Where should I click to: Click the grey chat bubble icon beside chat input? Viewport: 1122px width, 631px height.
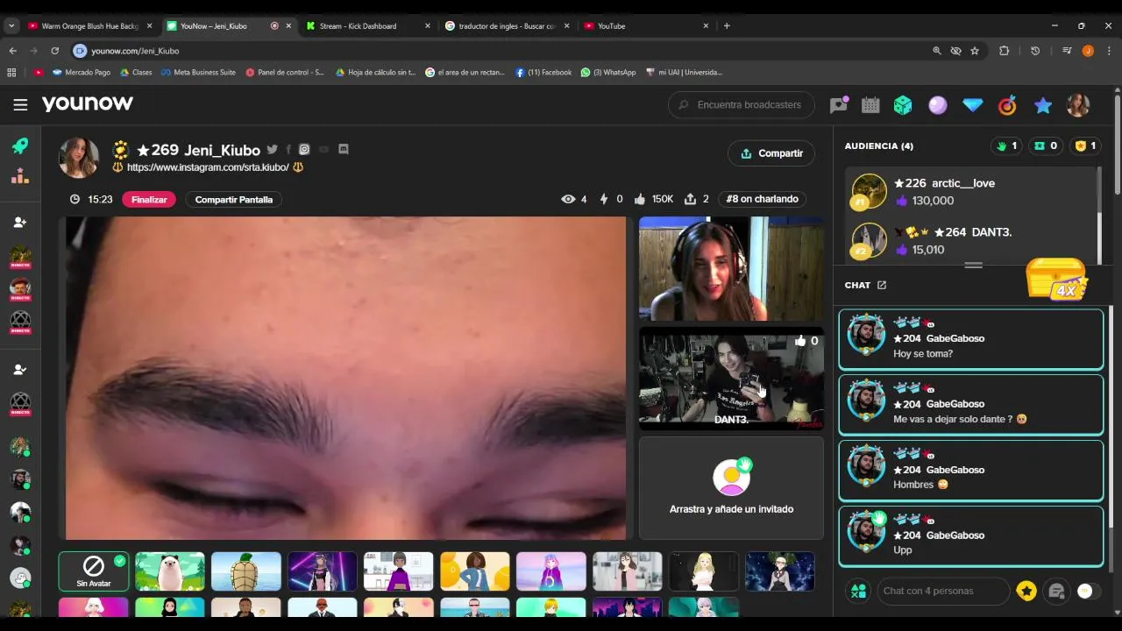point(1057,591)
